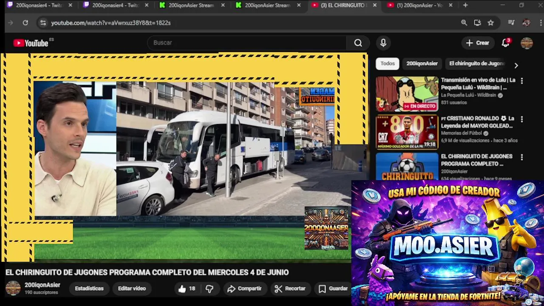Open YouTube account avatar menu
Image resolution: width=544 pixels, height=306 pixels.
[x=527, y=43]
